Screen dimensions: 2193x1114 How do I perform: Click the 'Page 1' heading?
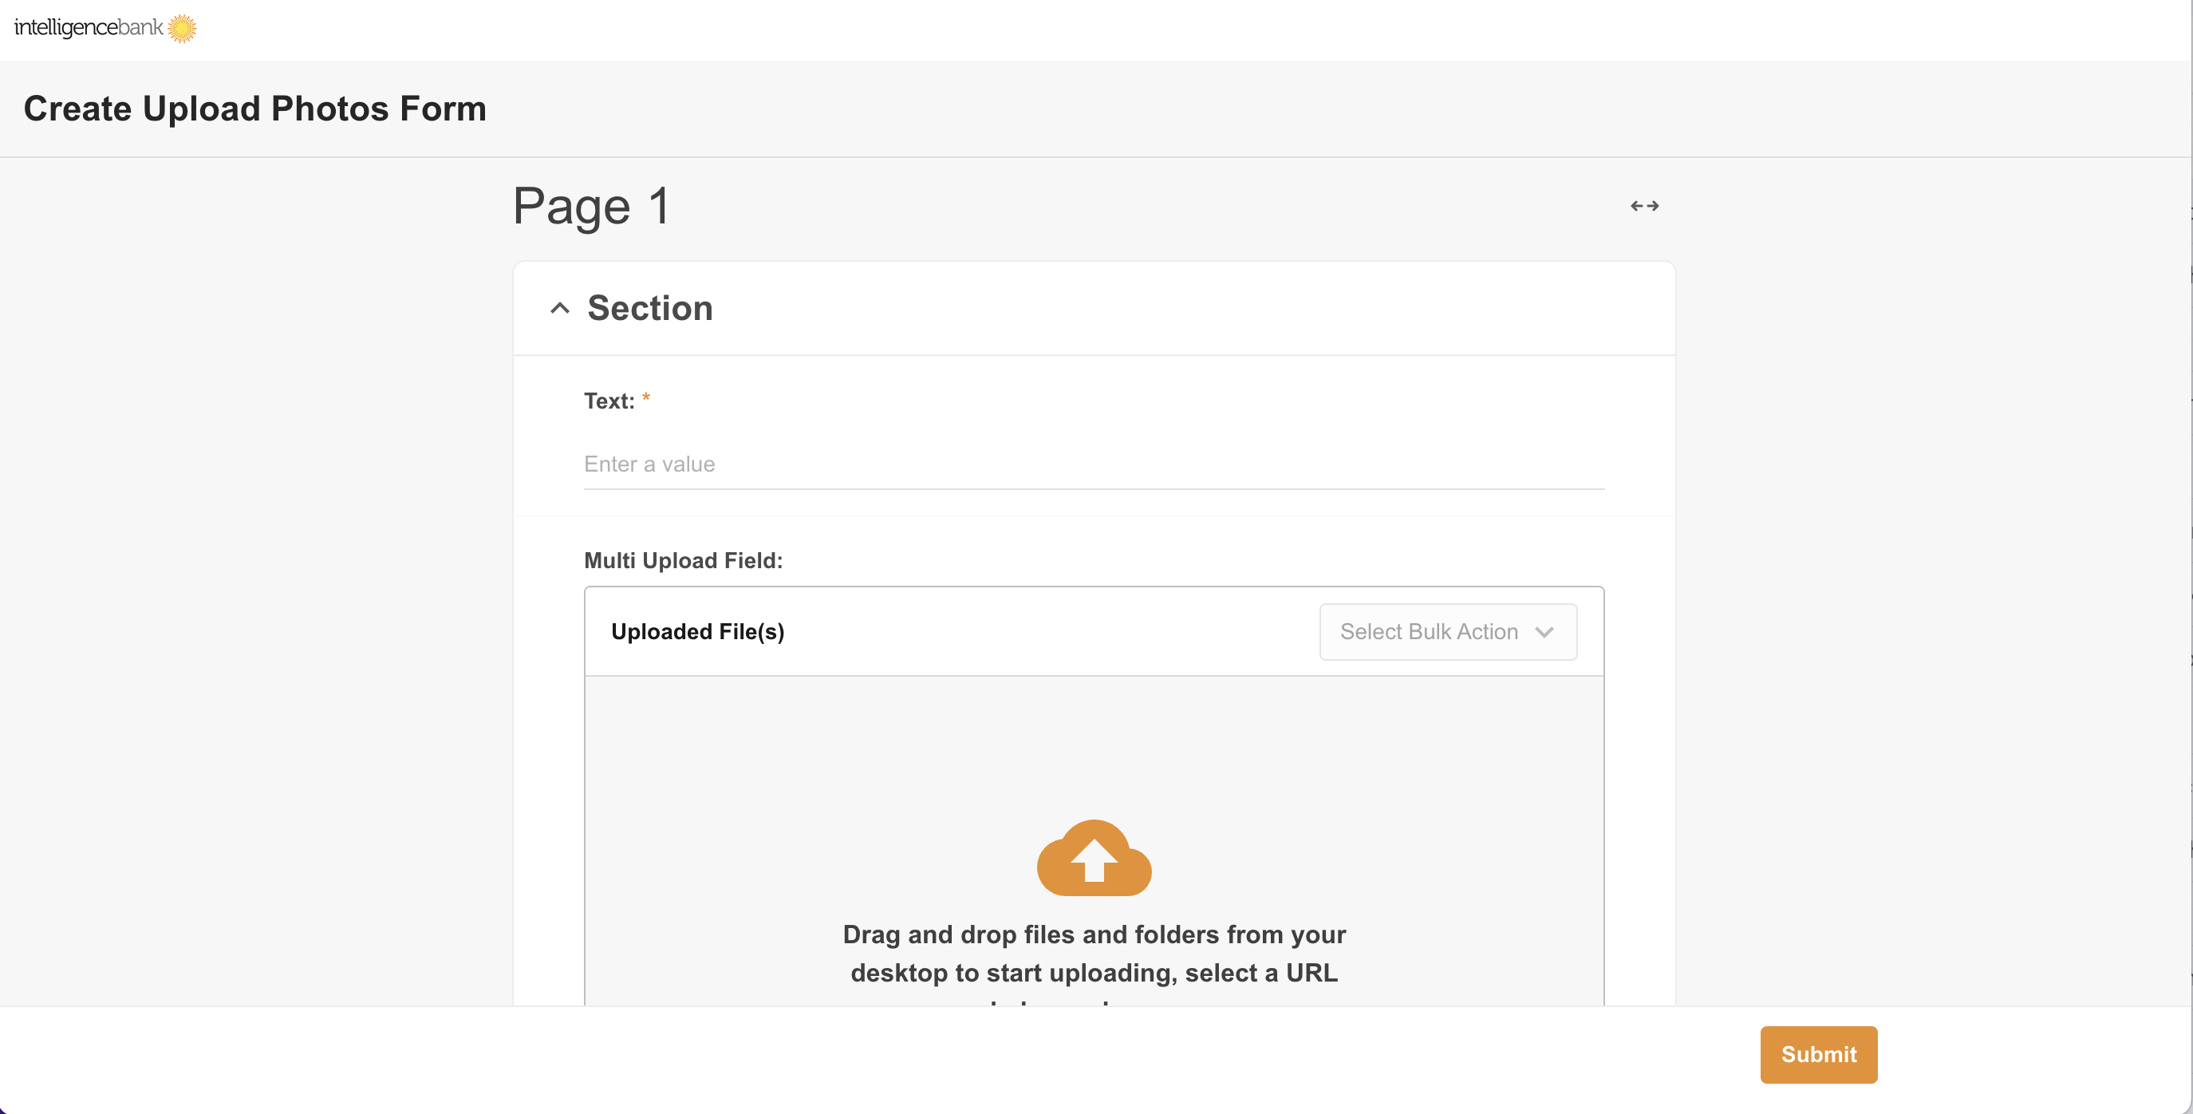point(591,206)
